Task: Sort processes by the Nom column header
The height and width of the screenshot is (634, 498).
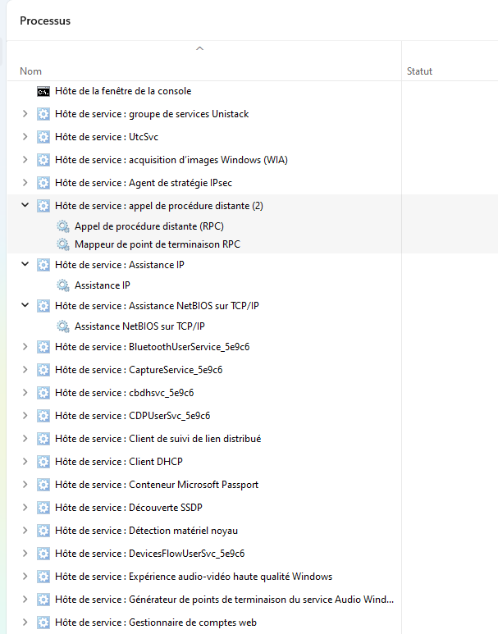Action: pos(31,71)
